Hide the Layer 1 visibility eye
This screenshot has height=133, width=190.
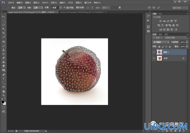(x=154, y=52)
